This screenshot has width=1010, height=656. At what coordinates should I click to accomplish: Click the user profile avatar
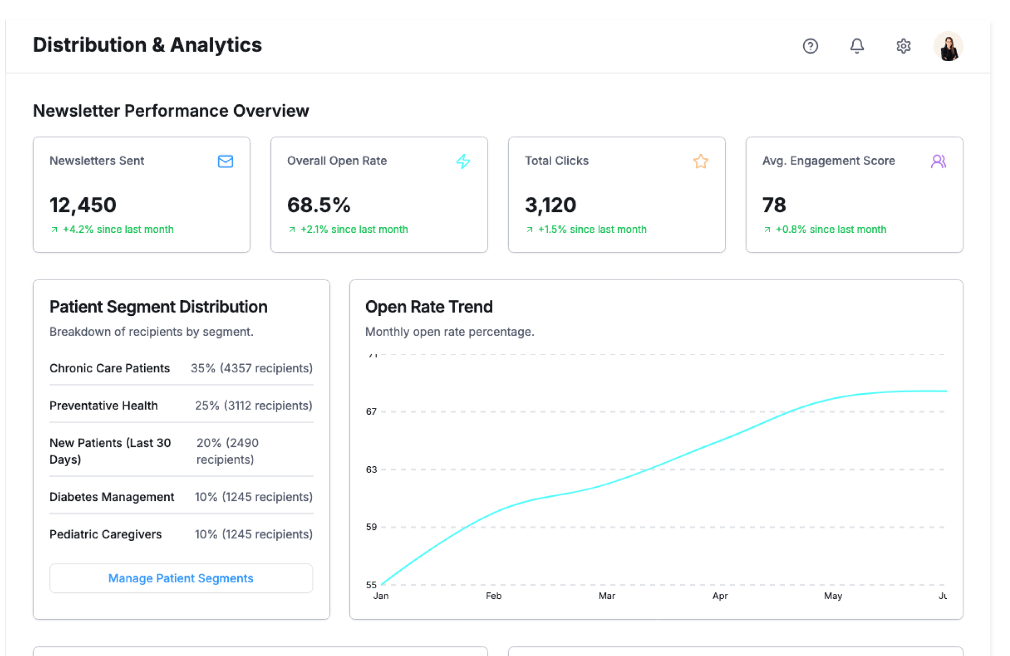tap(948, 46)
